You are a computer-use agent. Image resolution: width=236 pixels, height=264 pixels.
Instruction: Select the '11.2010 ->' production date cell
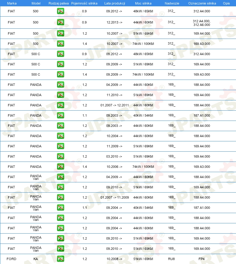click(x=114, y=95)
